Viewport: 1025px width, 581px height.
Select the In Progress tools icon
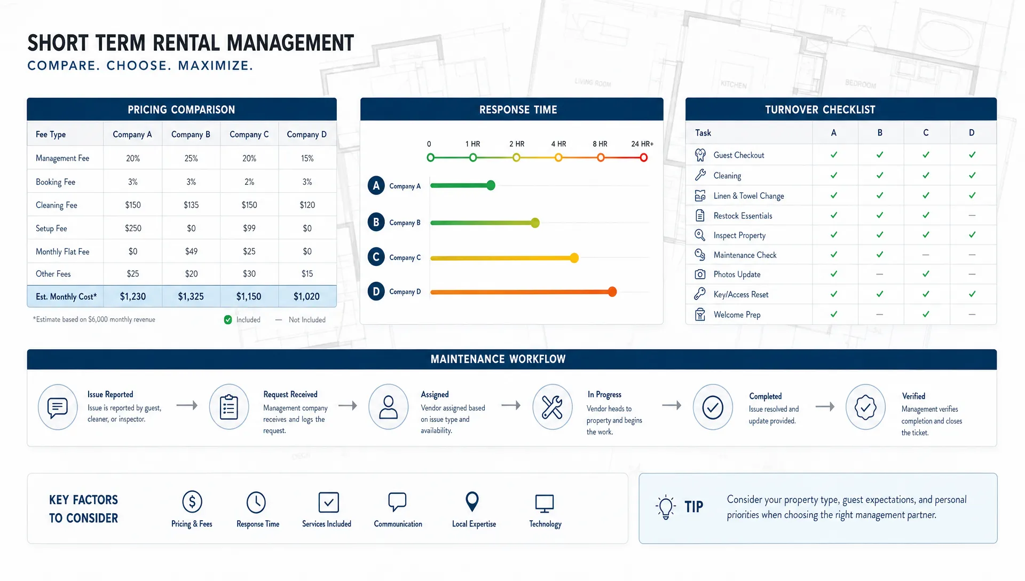click(x=553, y=407)
